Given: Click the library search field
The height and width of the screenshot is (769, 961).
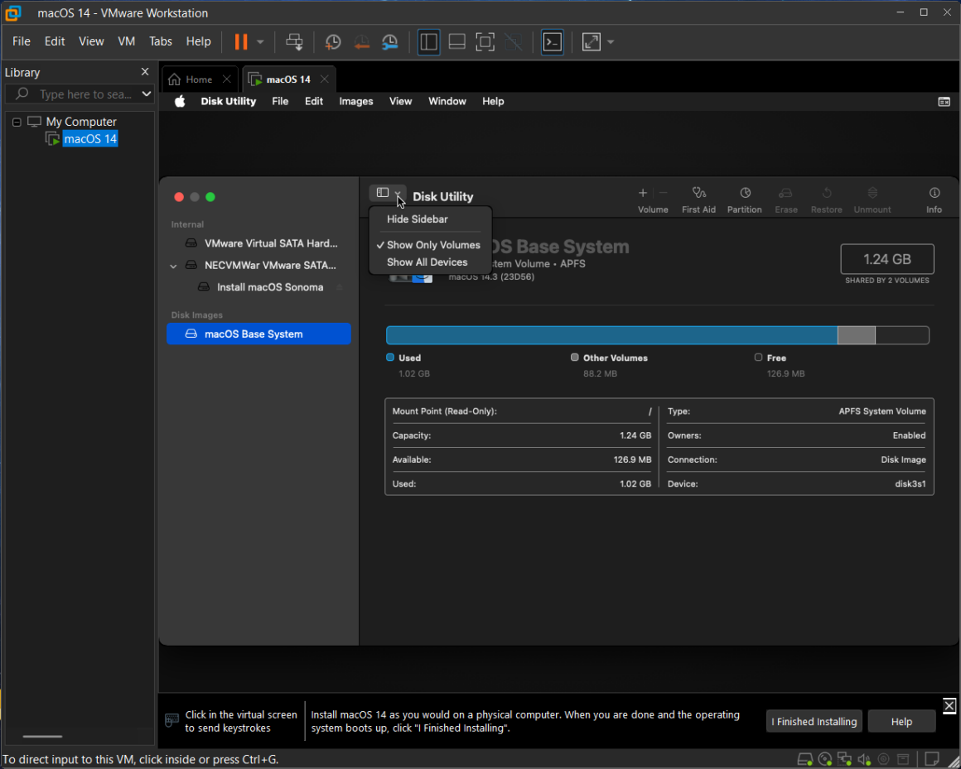Looking at the screenshot, I should (79, 94).
